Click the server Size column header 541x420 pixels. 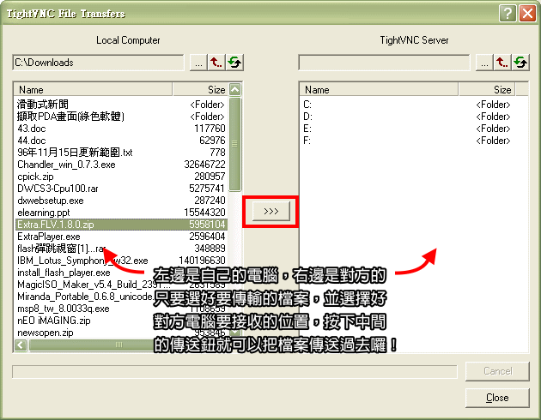(x=487, y=89)
